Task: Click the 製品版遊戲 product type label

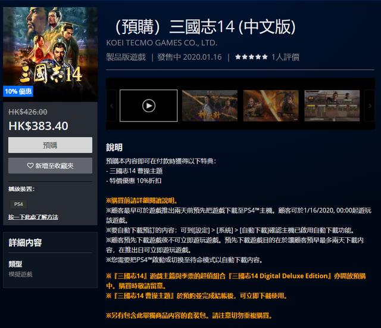Action: (x=126, y=57)
